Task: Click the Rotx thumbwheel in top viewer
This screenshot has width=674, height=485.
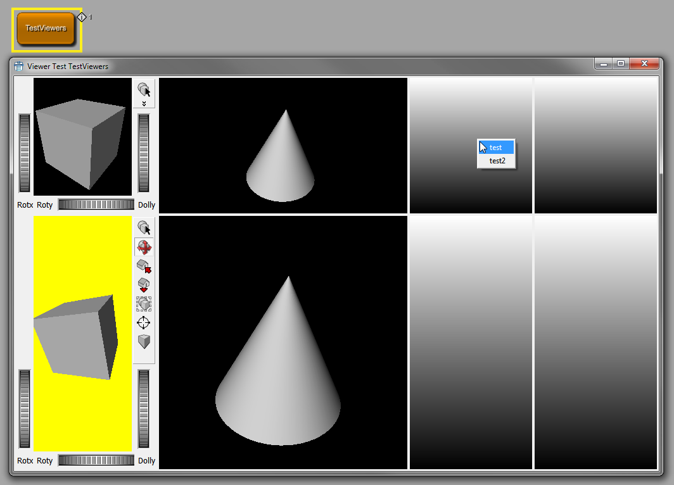Action: [x=25, y=153]
